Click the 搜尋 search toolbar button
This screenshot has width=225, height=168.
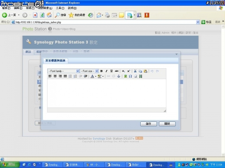tap(60, 15)
